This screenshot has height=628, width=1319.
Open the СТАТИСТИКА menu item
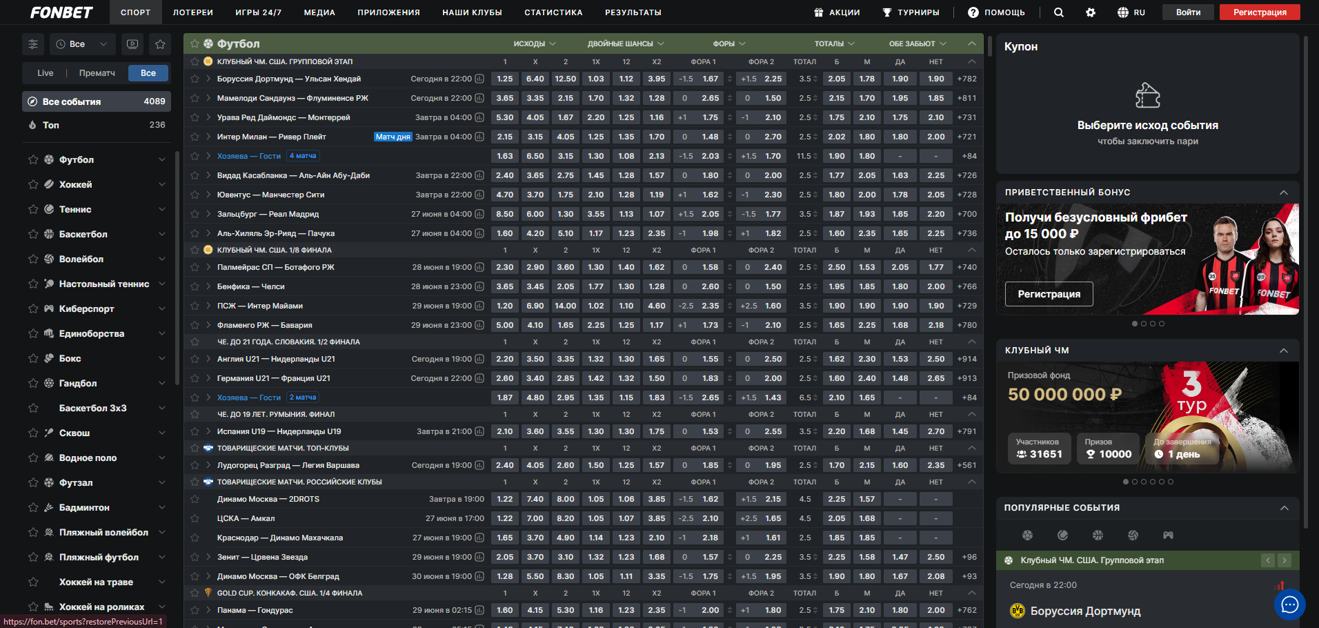553,12
